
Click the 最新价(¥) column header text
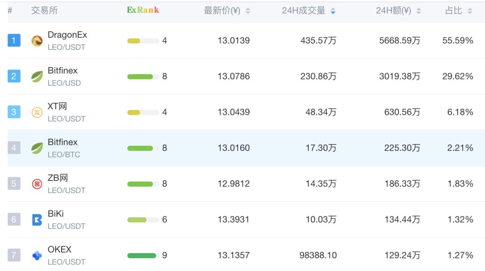[x=222, y=11]
